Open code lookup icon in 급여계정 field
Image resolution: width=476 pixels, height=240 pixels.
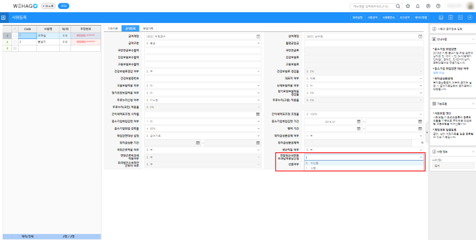258,36
